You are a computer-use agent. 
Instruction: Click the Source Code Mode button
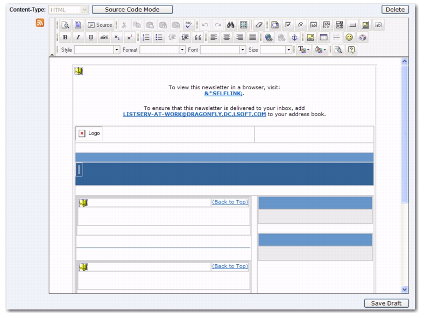[x=132, y=10]
